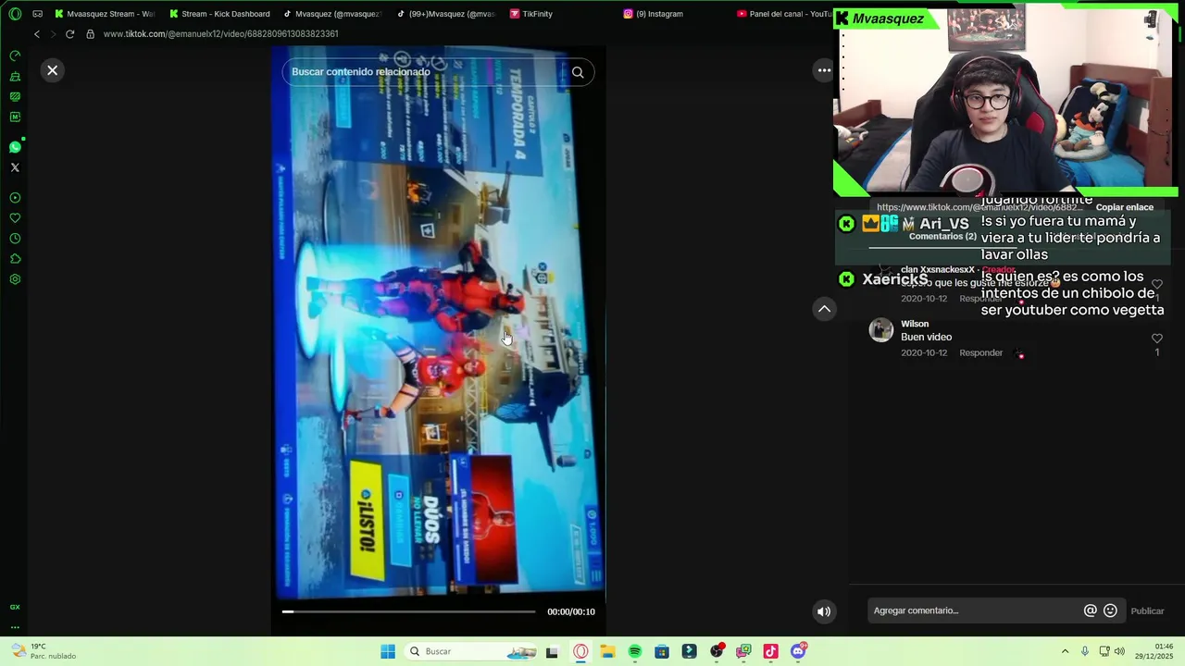Open X (Twitter) in the sidebar
This screenshot has width=1185, height=666.
pos(15,167)
